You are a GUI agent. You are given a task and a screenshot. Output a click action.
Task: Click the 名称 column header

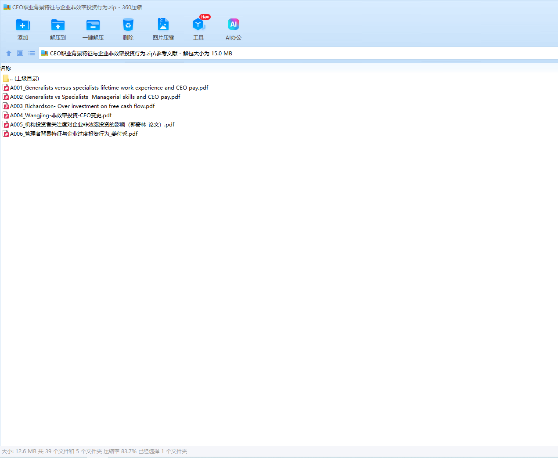pyautogui.click(x=6, y=68)
